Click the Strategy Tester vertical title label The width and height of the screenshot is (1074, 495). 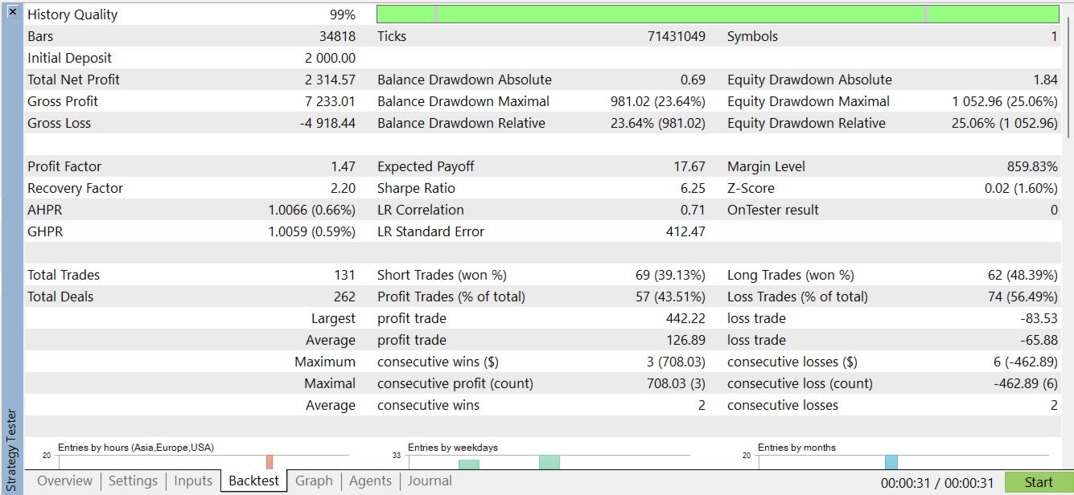click(x=12, y=450)
